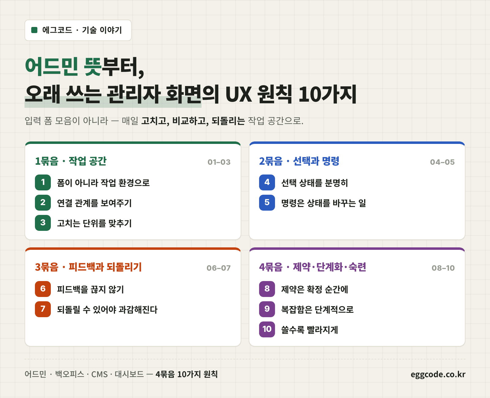Click blue number badge 4
490x398 pixels.
pyautogui.click(x=267, y=182)
